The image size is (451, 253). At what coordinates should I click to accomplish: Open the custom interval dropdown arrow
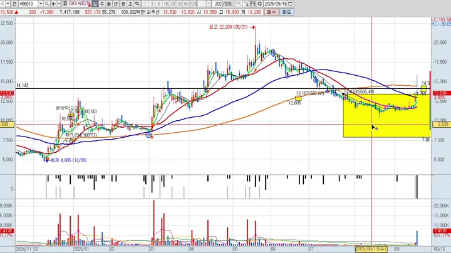coord(208,4)
